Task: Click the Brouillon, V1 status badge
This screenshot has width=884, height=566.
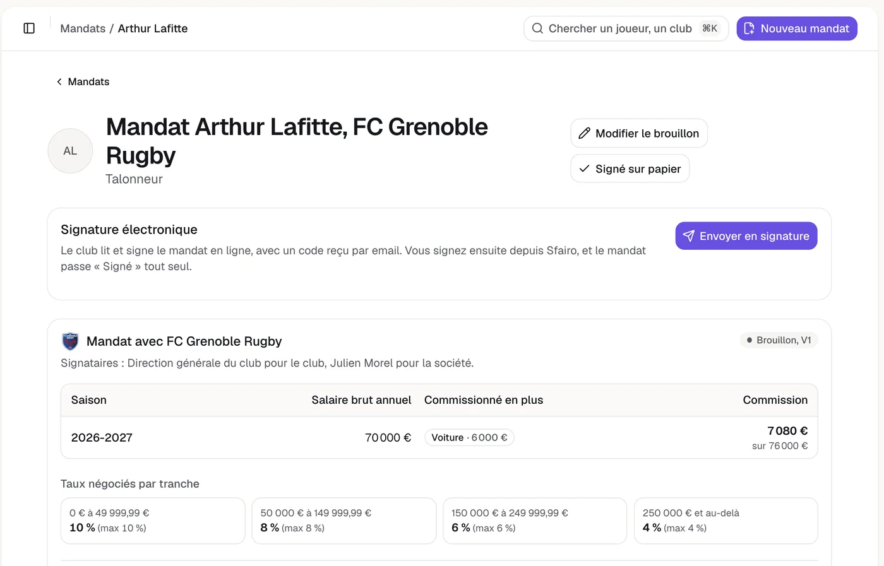Action: pyautogui.click(x=779, y=340)
